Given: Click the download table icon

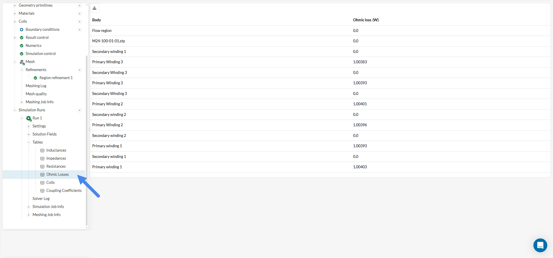Looking at the screenshot, I should pos(94,8).
